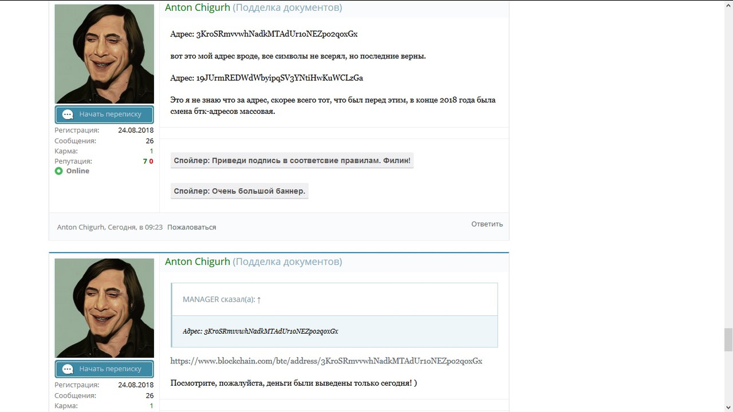Click second post's 'Сообщения: 26' count

click(149, 395)
